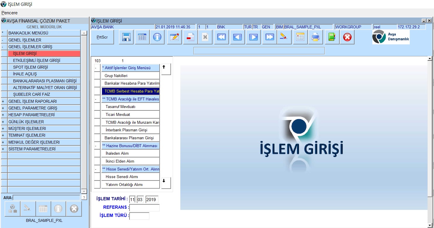Select SPOT İŞLEM GİRİŞİ menu item
The width and height of the screenshot is (434, 228).
click(44, 67)
